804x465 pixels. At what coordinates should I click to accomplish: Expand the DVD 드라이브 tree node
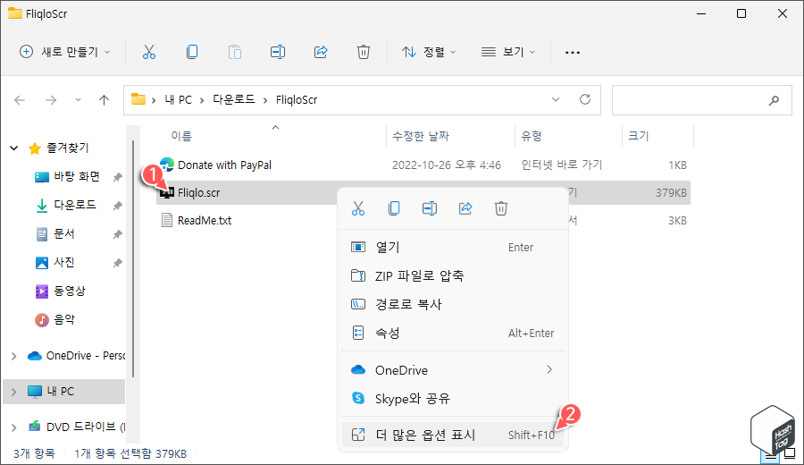(x=13, y=427)
